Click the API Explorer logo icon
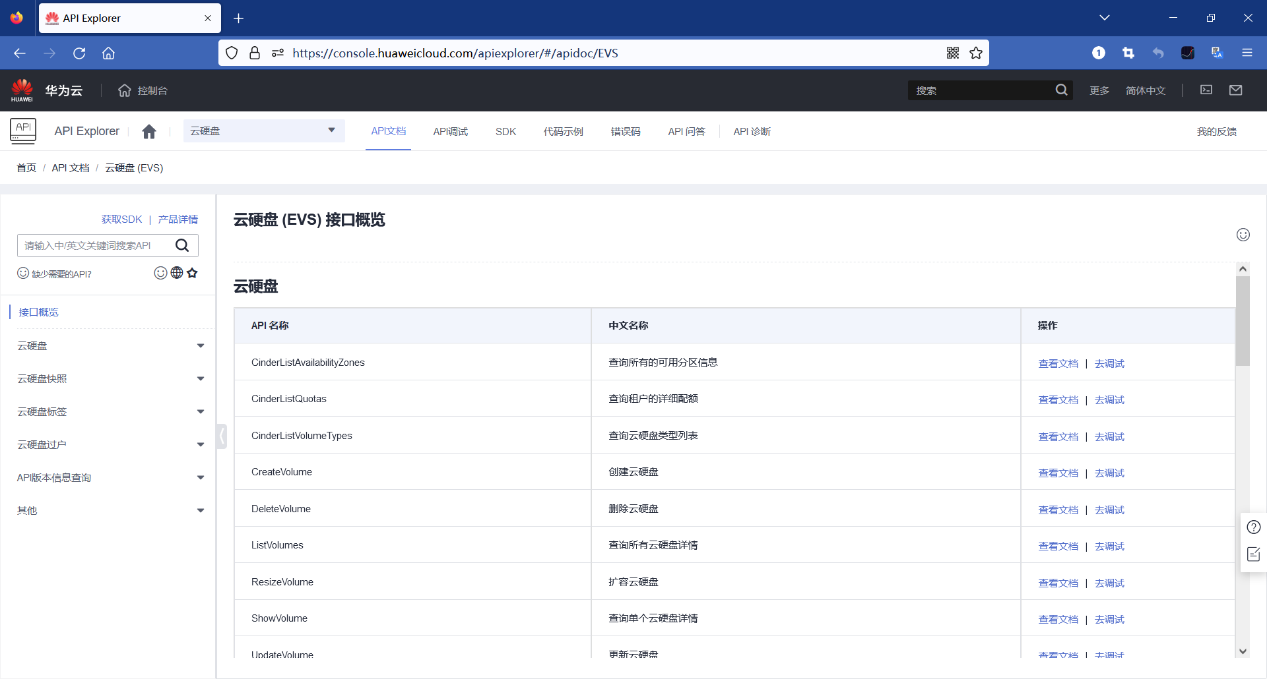The height and width of the screenshot is (679, 1267). [x=23, y=131]
